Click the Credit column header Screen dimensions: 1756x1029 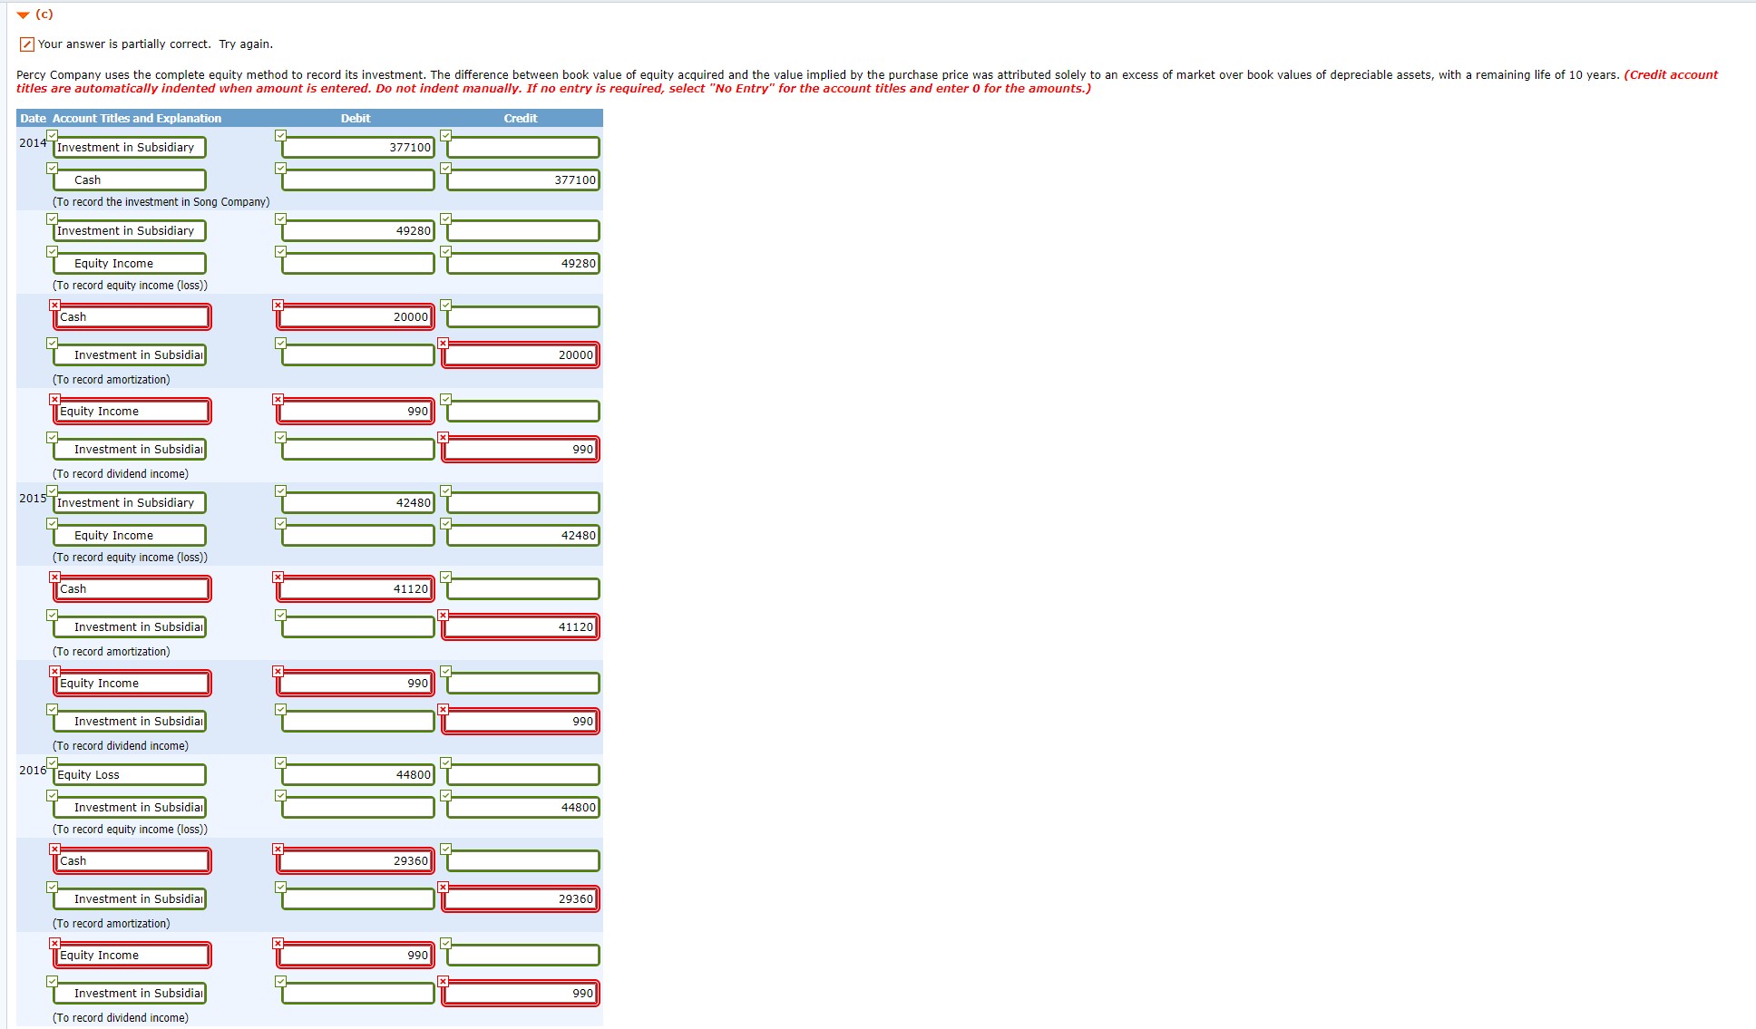click(x=521, y=119)
